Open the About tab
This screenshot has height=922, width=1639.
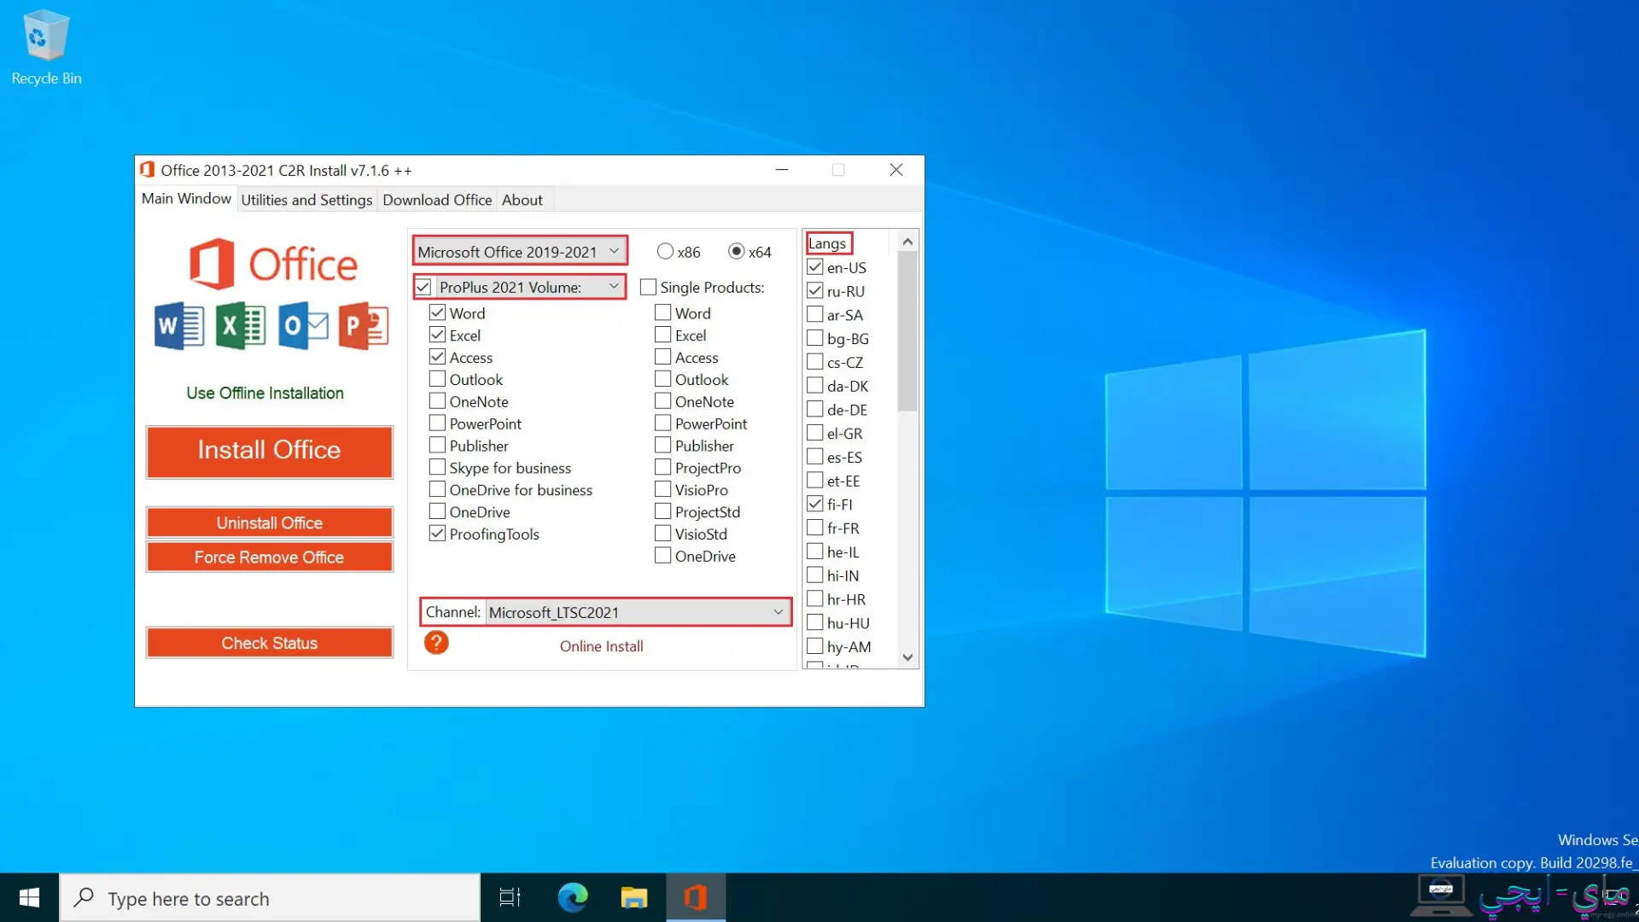[x=522, y=200]
